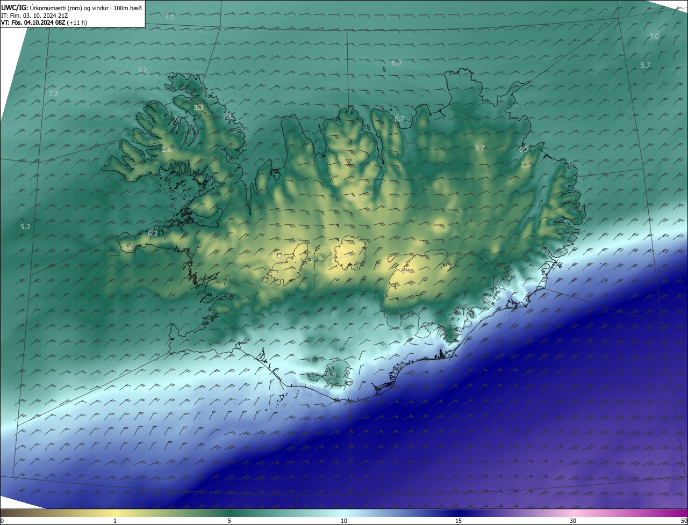
Task: Click the map value label '3.3'
Action: [x=198, y=108]
